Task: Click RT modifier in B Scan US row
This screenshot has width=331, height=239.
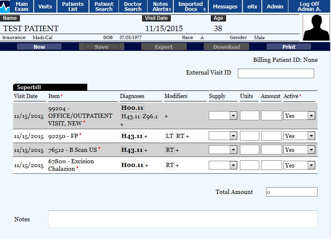Action: (x=170, y=150)
